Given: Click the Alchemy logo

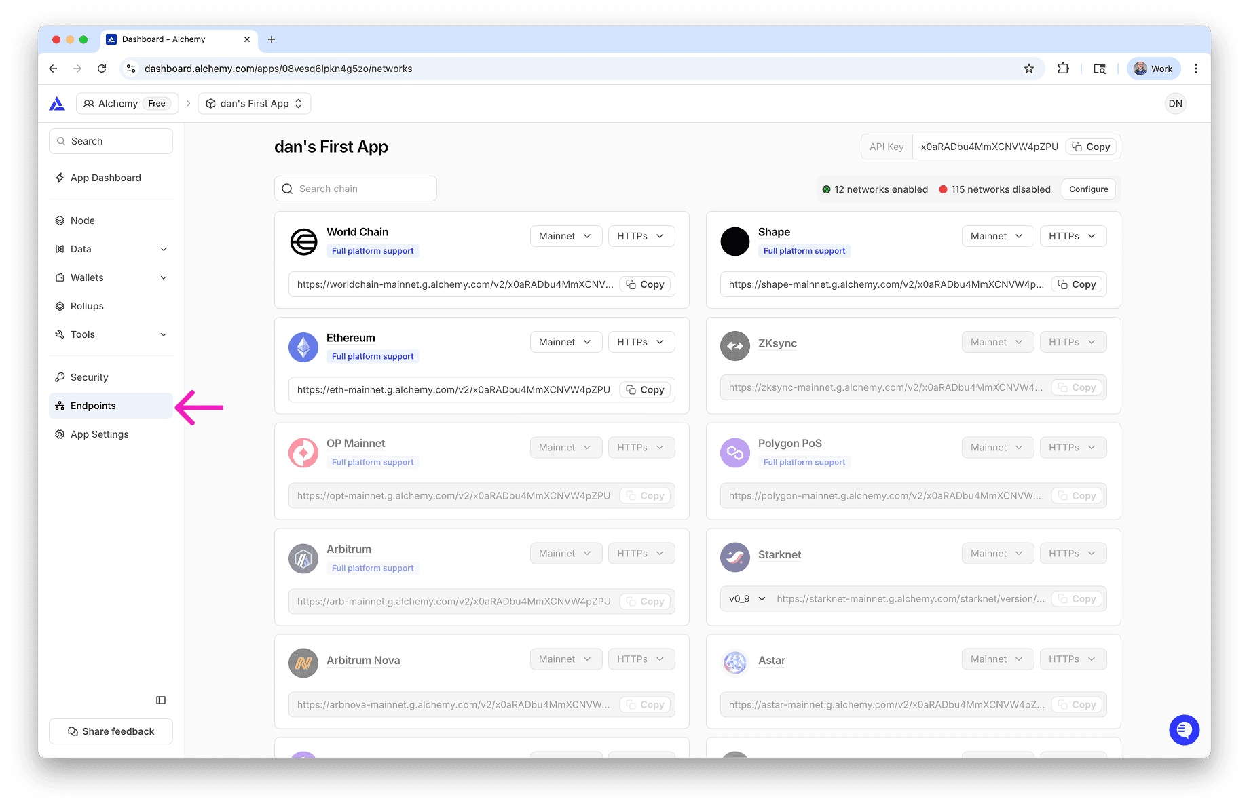Looking at the screenshot, I should [57, 103].
